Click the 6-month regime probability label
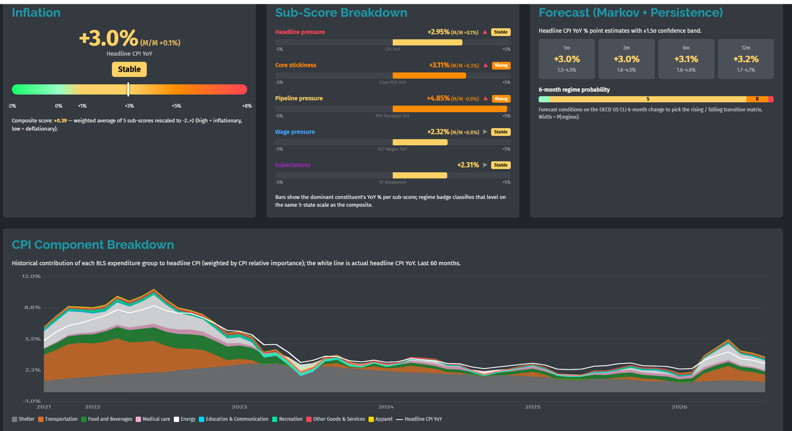Viewport: 792px width, 431px height. tap(574, 90)
